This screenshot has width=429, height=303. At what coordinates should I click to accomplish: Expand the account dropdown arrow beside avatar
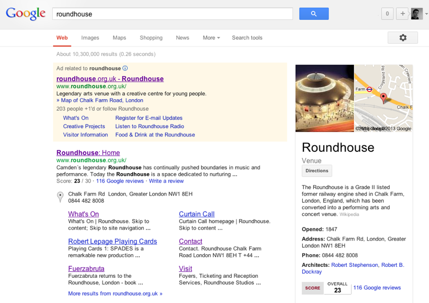pyautogui.click(x=426, y=14)
